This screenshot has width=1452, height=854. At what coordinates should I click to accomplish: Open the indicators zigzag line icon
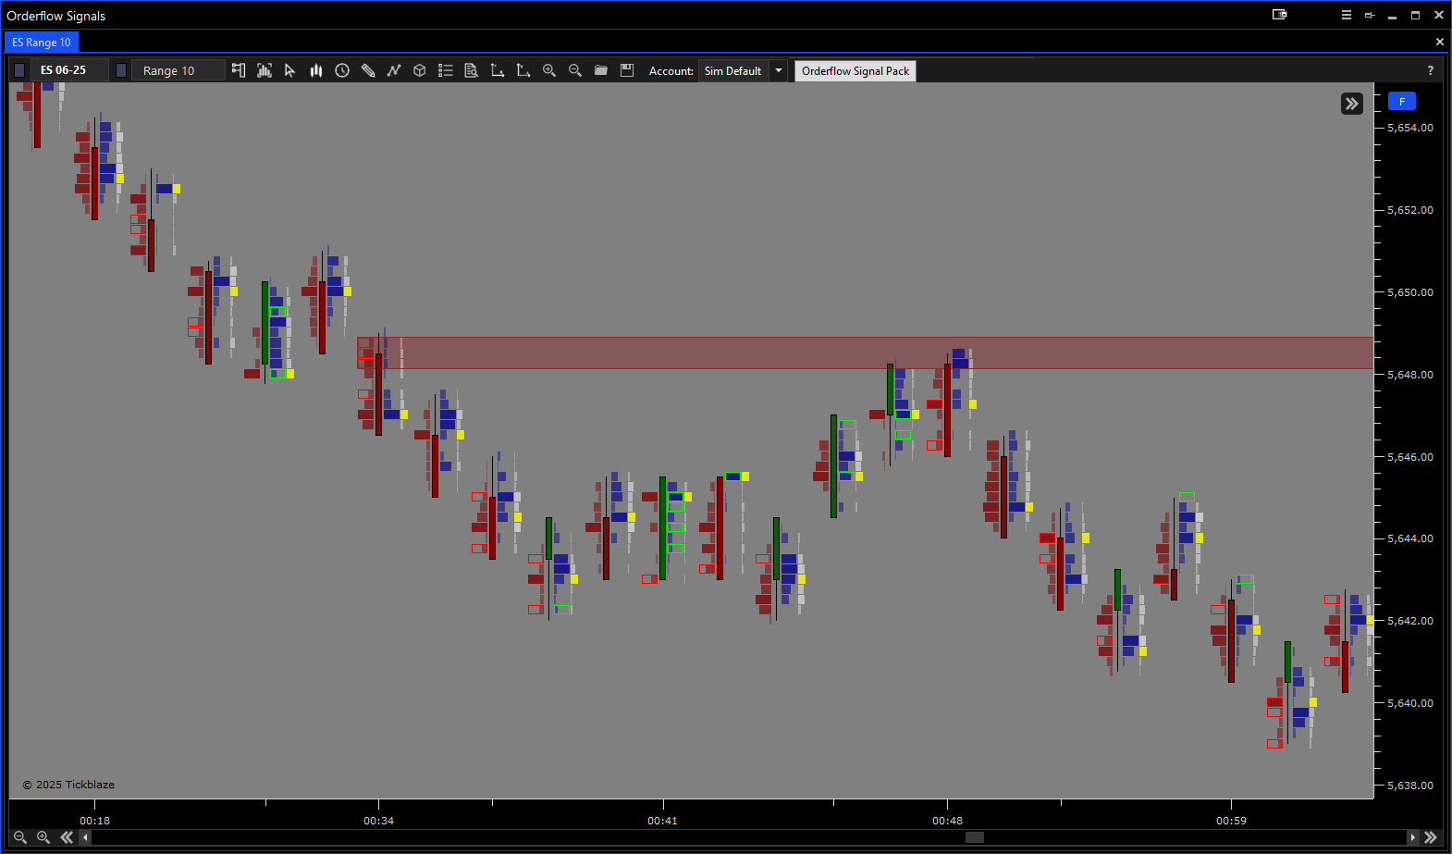[394, 70]
